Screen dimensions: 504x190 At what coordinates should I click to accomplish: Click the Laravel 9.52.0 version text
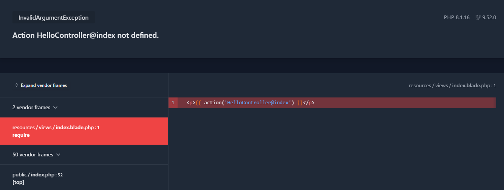(489, 17)
